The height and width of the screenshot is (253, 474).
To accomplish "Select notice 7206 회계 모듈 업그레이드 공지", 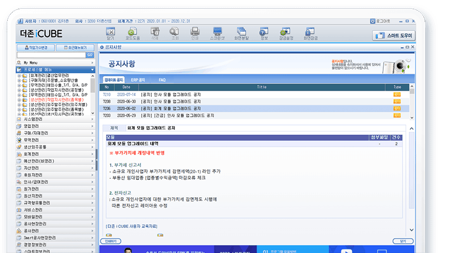I will 254,109.
